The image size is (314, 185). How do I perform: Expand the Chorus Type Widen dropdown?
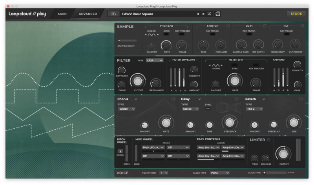coord(126,109)
